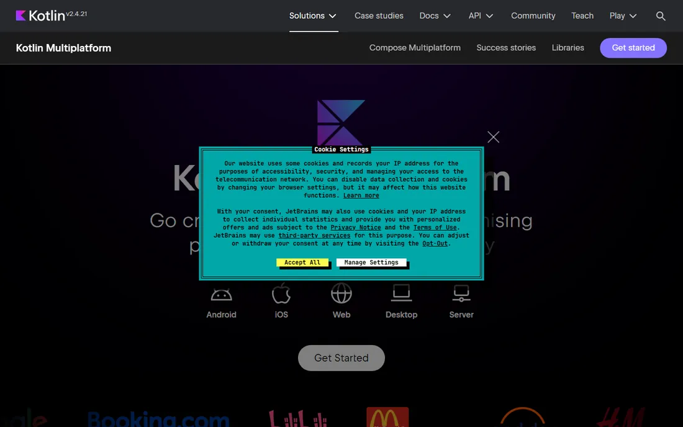Click the Kotlin logo in header
The width and height of the screenshot is (683, 427).
coord(40,16)
